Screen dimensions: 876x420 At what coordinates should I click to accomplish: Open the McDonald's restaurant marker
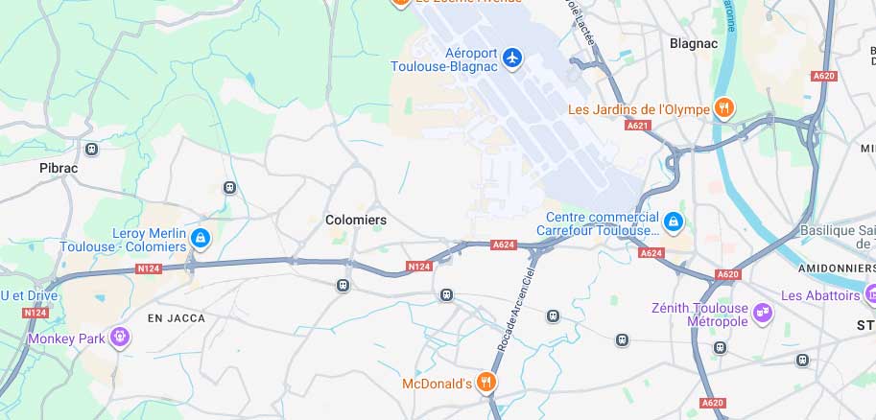pos(486,384)
